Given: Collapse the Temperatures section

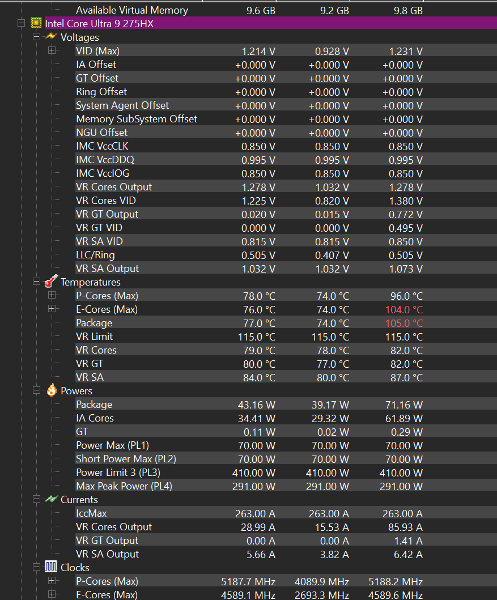Looking at the screenshot, I should click(36, 282).
